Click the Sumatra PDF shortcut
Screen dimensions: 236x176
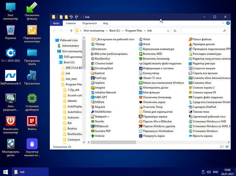click(x=102, y=131)
